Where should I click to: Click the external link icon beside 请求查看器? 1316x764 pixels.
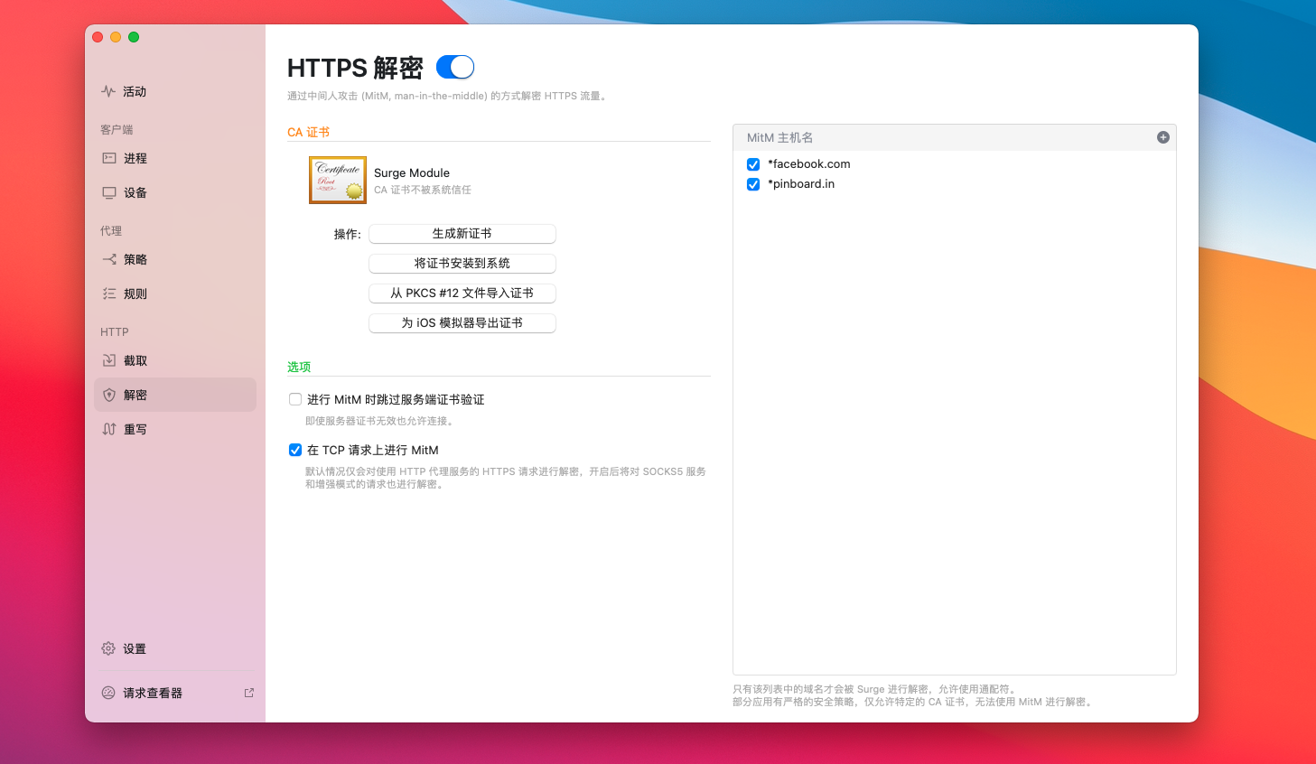coord(249,693)
